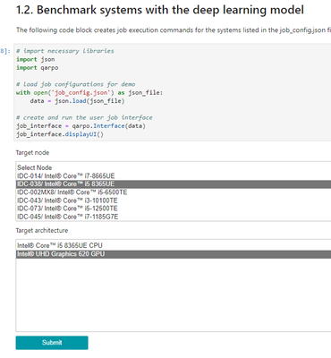The height and width of the screenshot is (358, 331).
Task: Click the 'import qarpo' code line
Action: coord(38,68)
